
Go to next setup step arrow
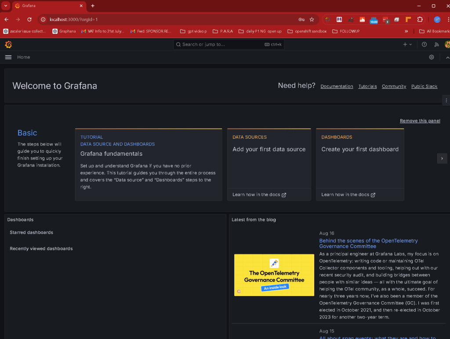tap(442, 158)
